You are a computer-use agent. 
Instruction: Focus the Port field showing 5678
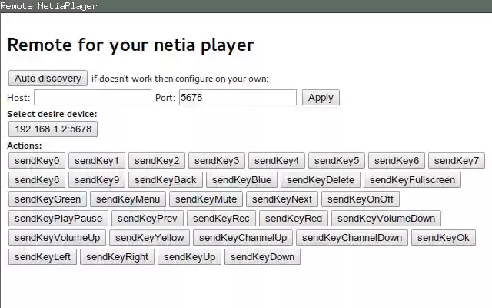[238, 98]
